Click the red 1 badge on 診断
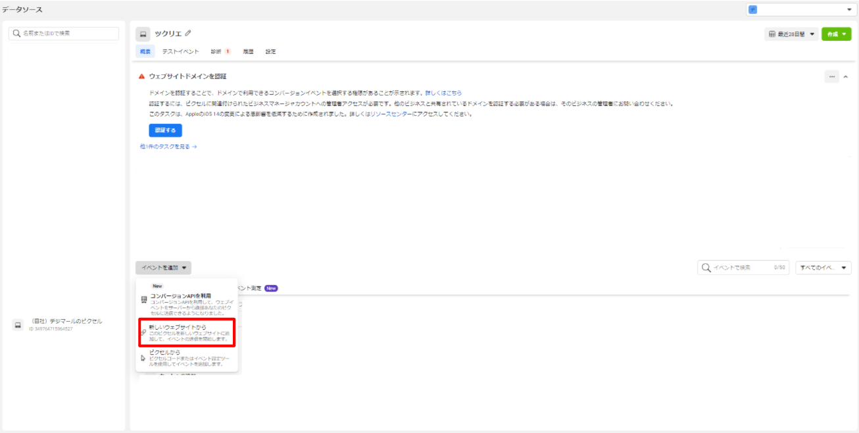859x433 pixels. [x=228, y=51]
